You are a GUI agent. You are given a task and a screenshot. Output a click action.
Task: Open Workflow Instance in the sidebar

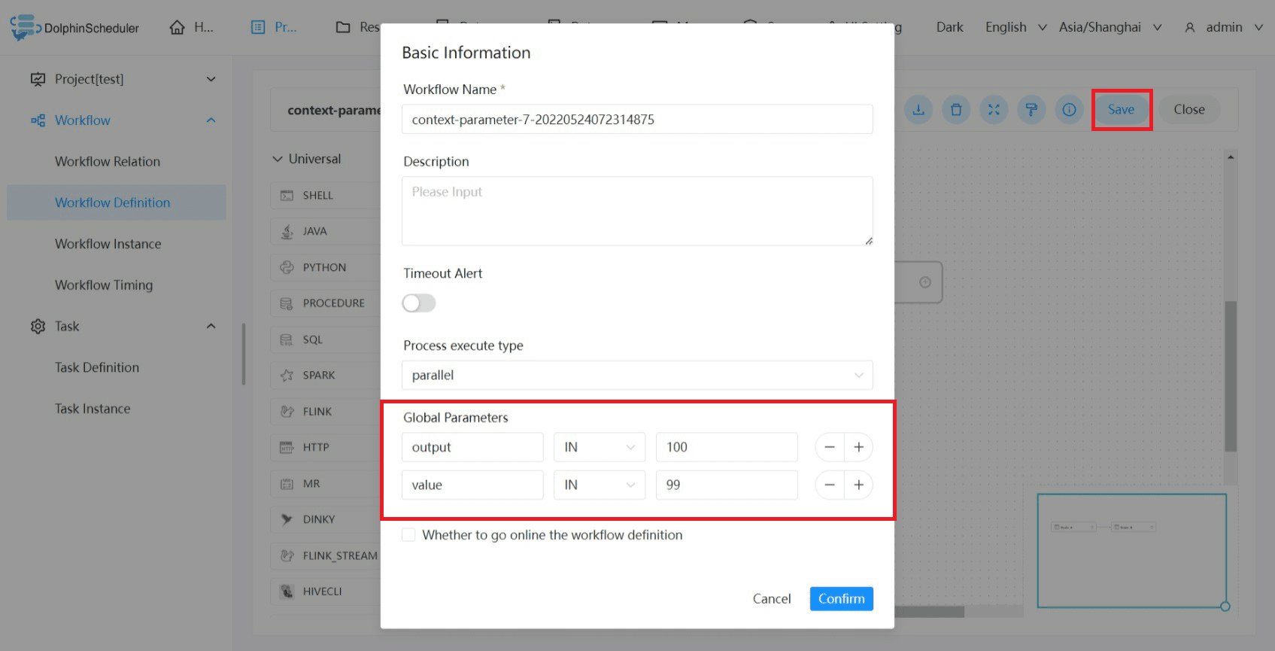tap(108, 244)
